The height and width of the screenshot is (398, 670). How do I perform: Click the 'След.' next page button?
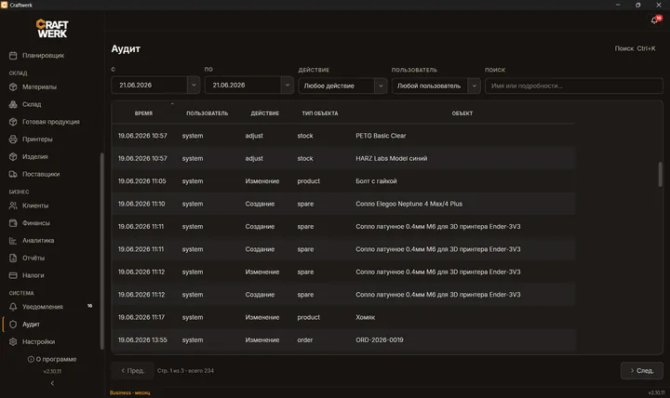[642, 371]
